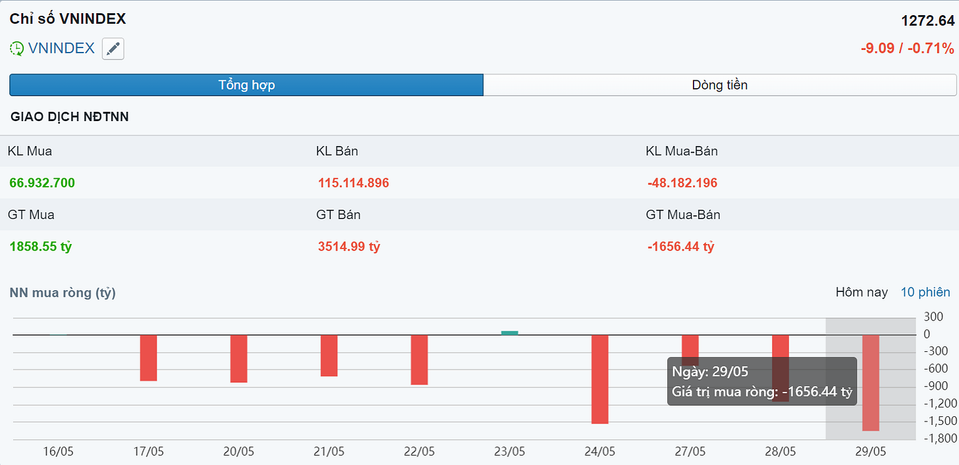Screen dimensions: 959x465
Task: Click the GT Mua-Bán column label
Action: (683, 215)
